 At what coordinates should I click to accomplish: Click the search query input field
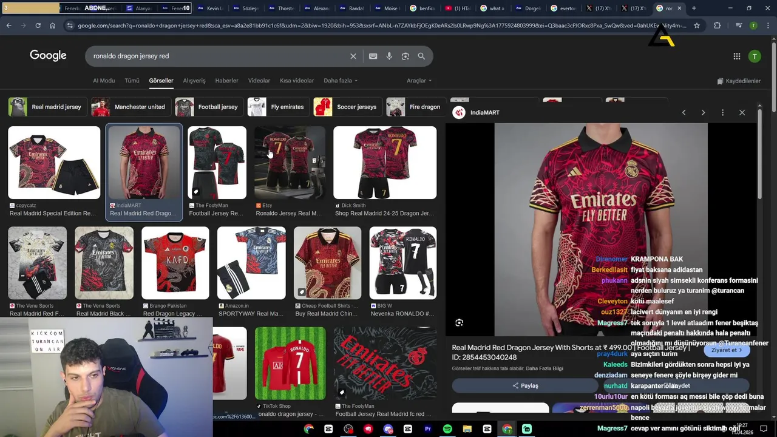click(x=219, y=56)
